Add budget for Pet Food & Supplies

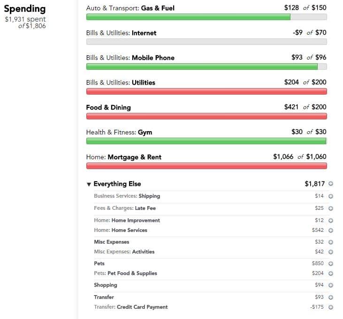tap(331, 274)
